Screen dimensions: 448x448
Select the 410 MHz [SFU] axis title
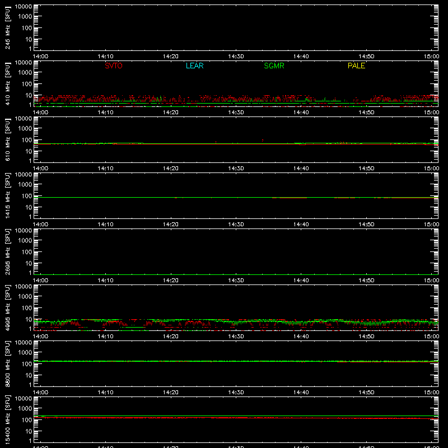[8, 83]
